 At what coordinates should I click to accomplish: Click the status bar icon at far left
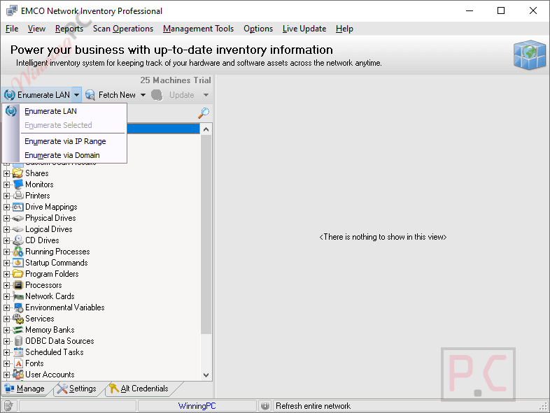[x=9, y=405]
